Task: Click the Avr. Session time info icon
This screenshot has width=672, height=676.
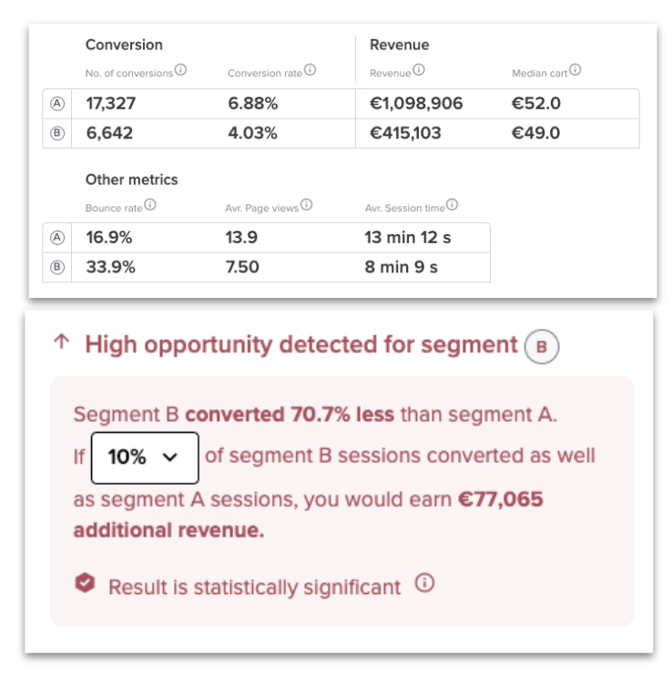Action: (452, 204)
